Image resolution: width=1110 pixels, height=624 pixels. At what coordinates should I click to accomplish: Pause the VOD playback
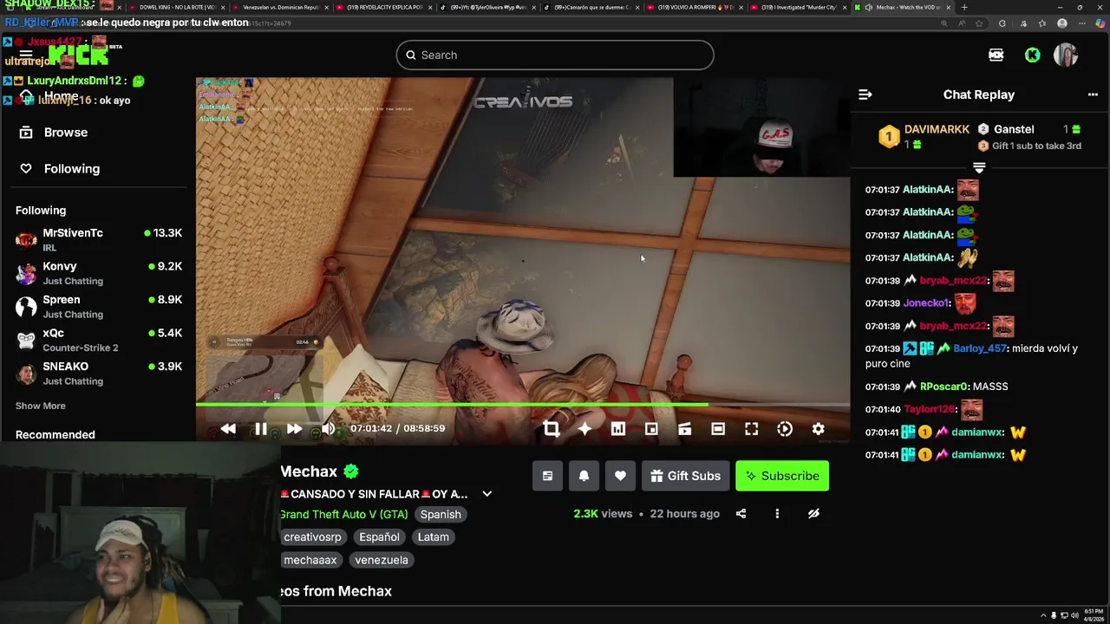[x=261, y=429]
